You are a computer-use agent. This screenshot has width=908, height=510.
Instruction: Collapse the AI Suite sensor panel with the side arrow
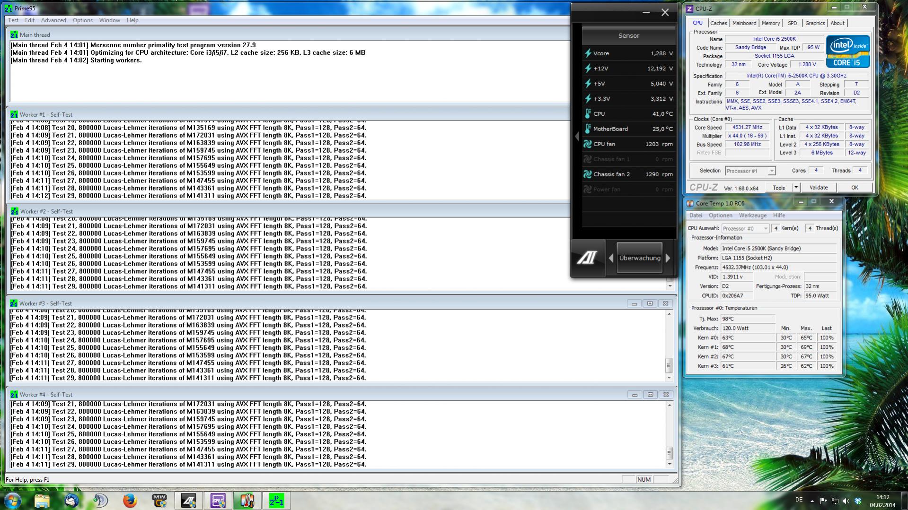coord(577,137)
